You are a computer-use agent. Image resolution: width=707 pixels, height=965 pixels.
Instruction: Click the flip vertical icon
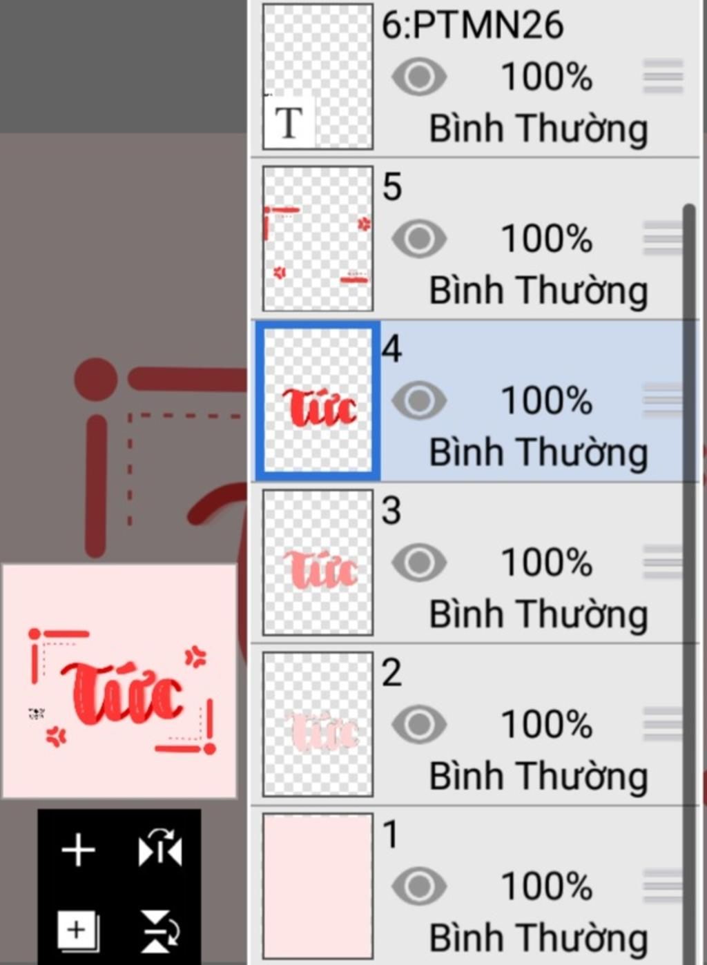[160, 930]
